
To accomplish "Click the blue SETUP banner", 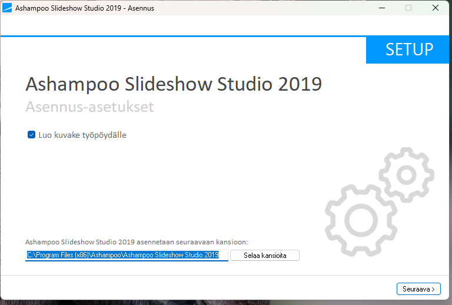I will point(407,49).
